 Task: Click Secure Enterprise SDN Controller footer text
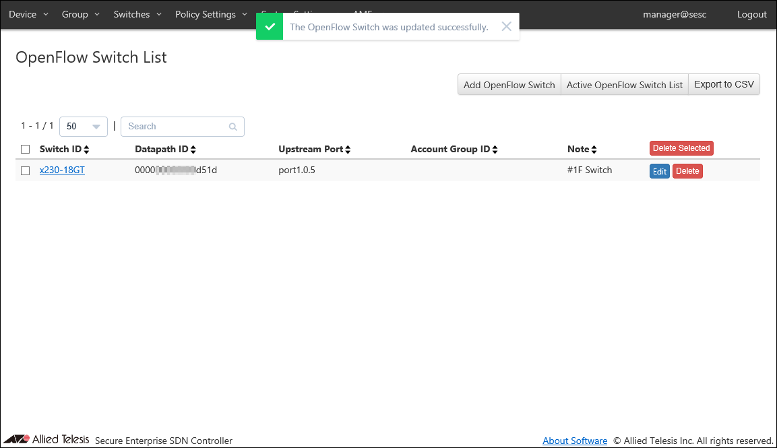point(164,441)
